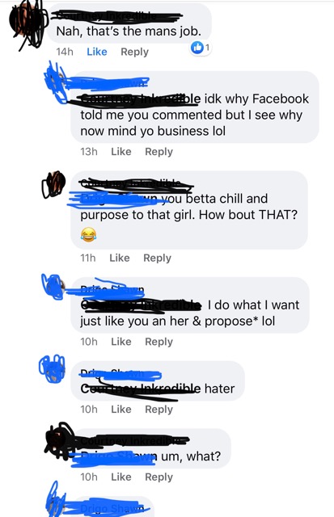
Task: Click the laughing-crying emoji in comment
Action: click(88, 234)
